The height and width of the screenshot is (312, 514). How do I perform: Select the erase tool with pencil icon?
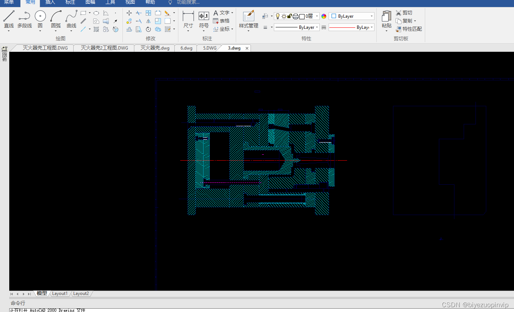(167, 13)
